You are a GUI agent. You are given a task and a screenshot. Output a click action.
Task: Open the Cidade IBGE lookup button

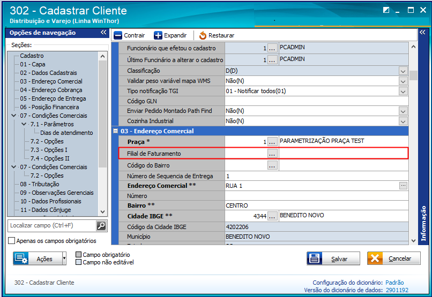coord(272,216)
